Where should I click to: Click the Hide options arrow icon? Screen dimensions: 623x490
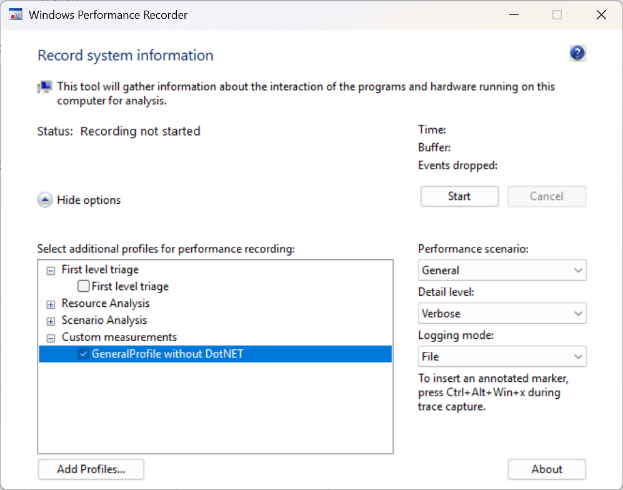[45, 200]
